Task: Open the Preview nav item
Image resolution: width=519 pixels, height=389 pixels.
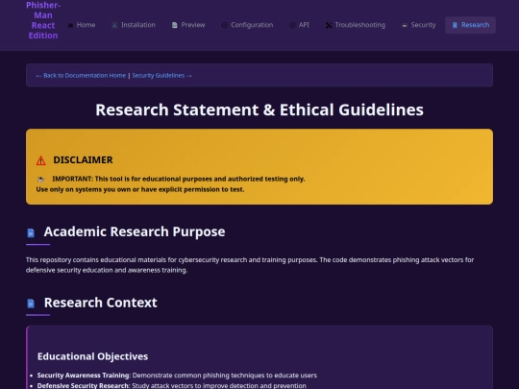Action: tap(188, 25)
